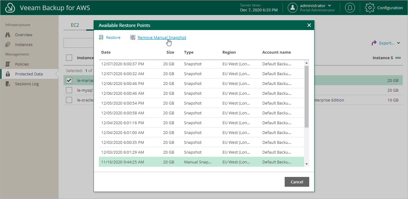Click the Configuration button label
Image resolution: width=408 pixels, height=199 pixels.
pyautogui.click(x=390, y=8)
